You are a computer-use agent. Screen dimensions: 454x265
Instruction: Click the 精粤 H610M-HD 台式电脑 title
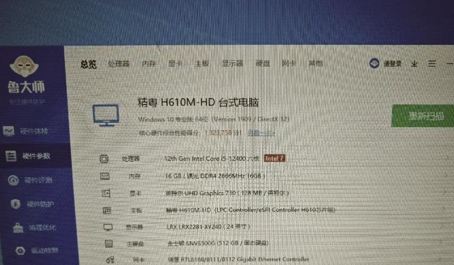[198, 103]
